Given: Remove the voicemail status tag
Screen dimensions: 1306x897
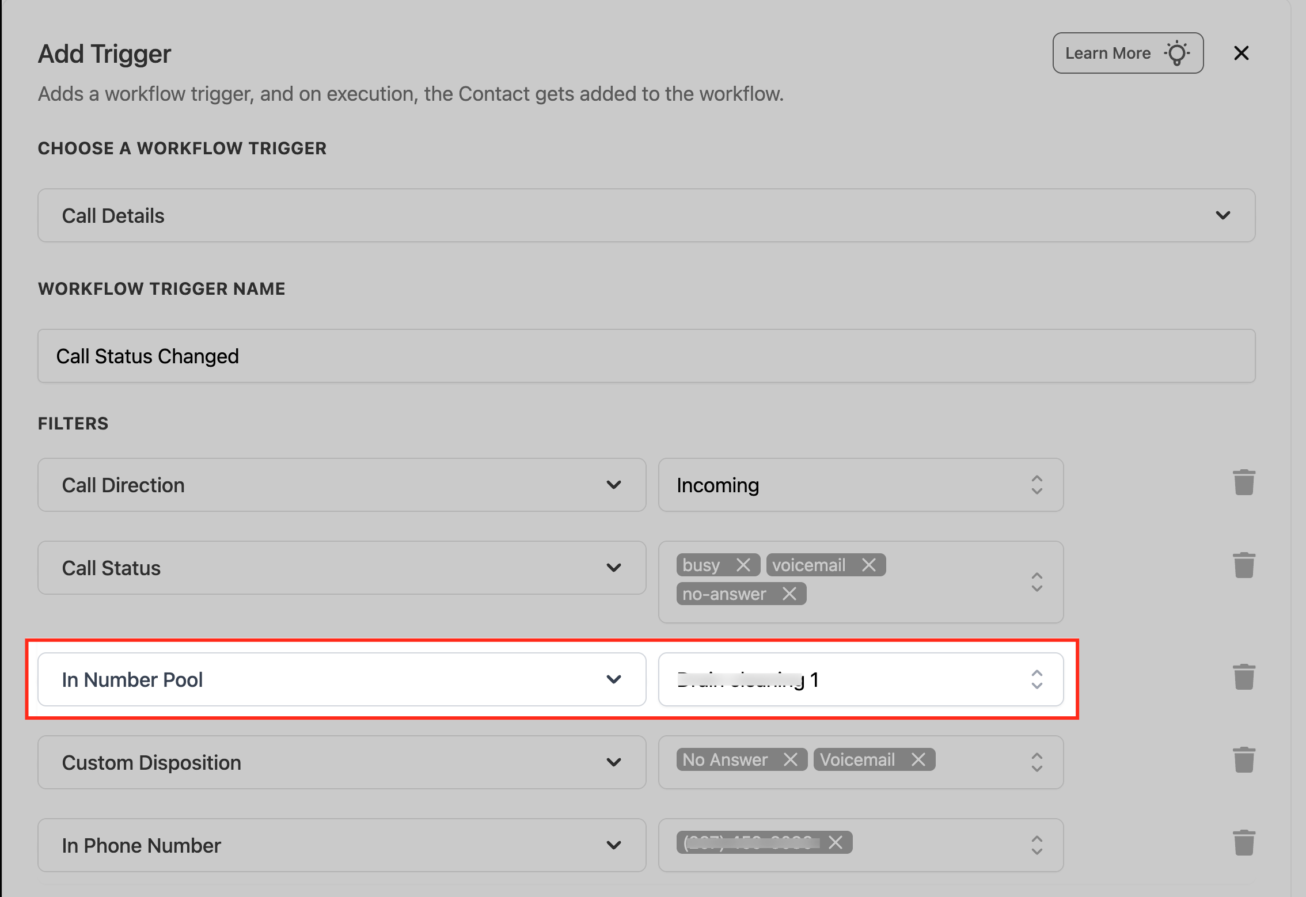Looking at the screenshot, I should pyautogui.click(x=868, y=565).
